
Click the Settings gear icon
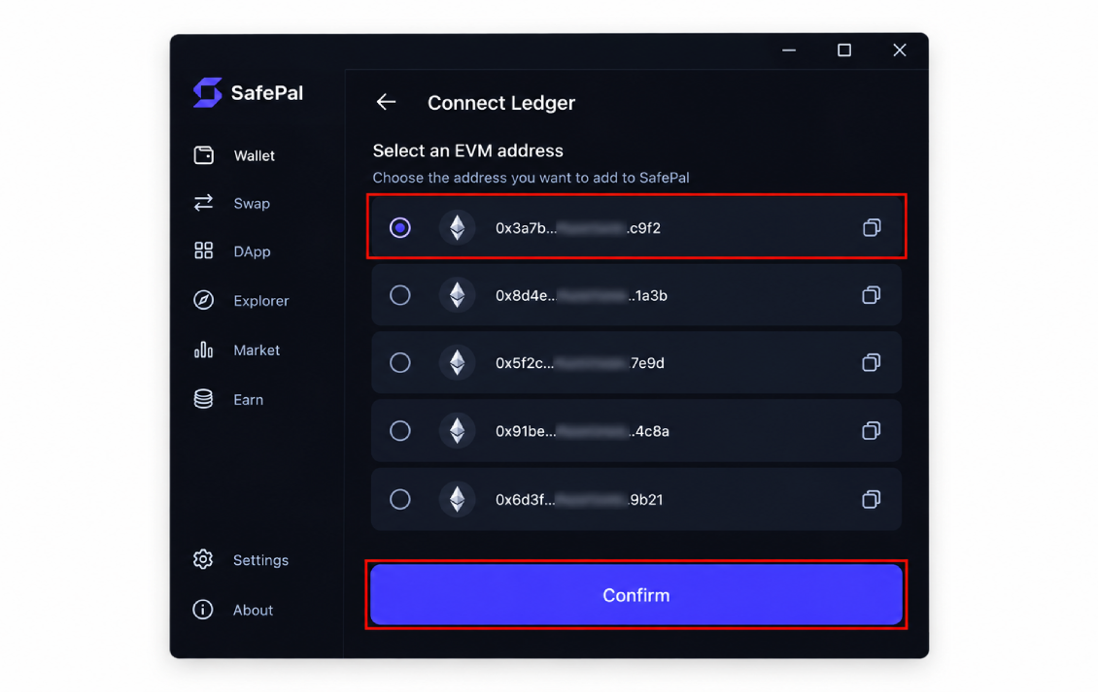click(x=203, y=560)
